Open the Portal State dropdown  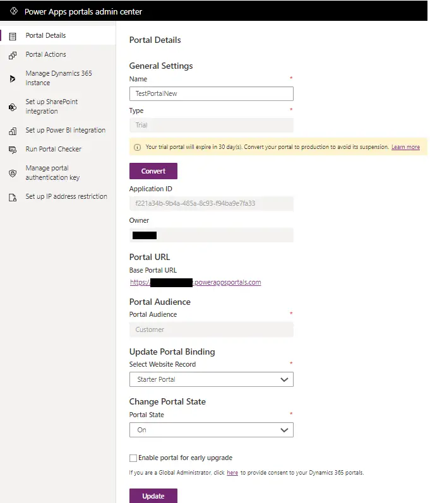[212, 430]
